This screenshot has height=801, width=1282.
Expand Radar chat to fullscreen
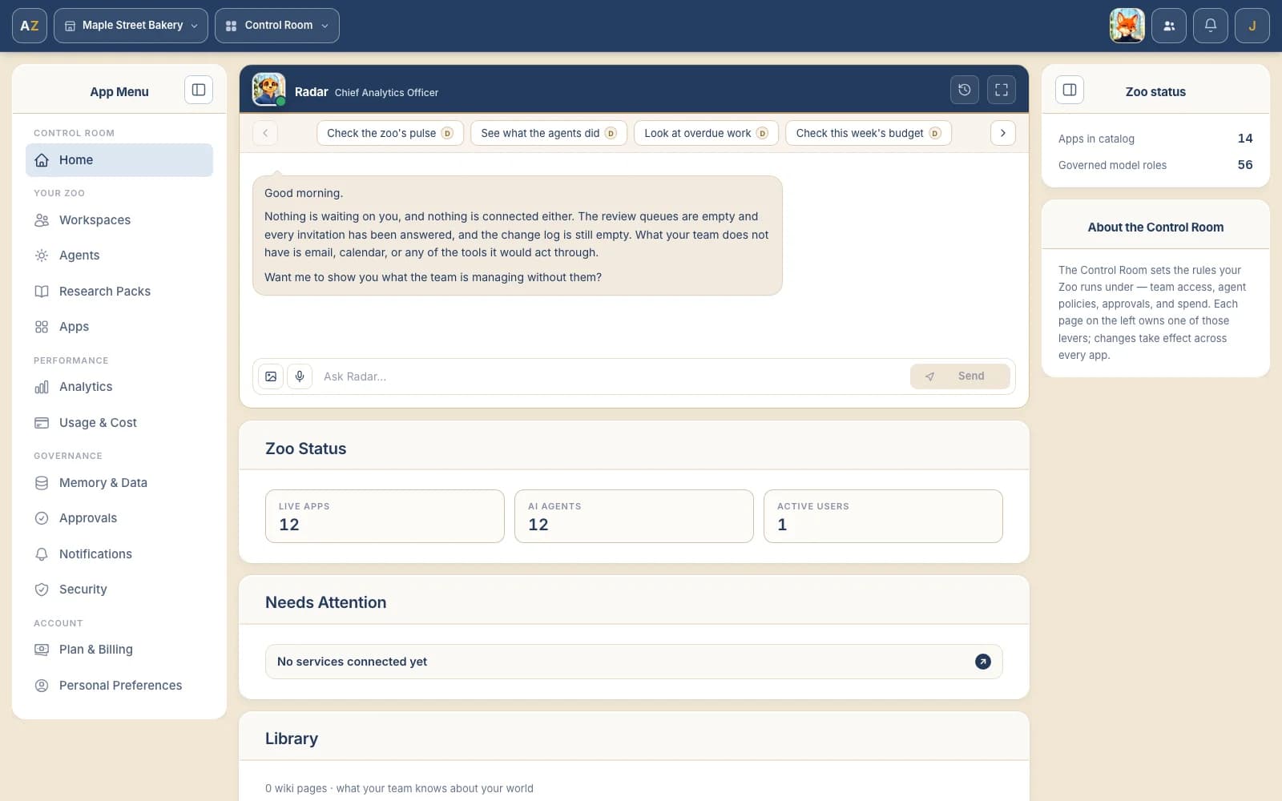[x=1001, y=90]
